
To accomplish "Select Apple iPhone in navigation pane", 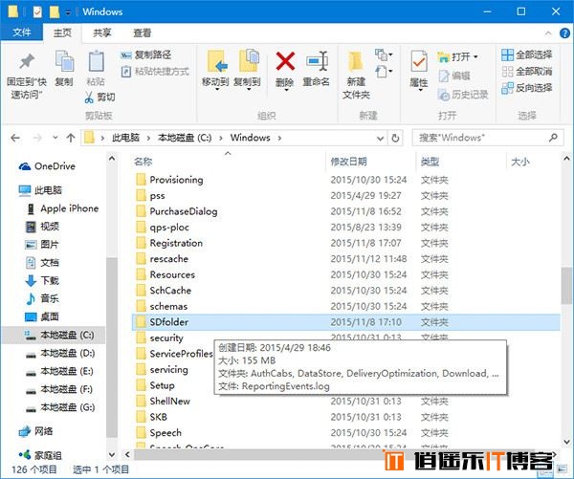I will pos(64,208).
